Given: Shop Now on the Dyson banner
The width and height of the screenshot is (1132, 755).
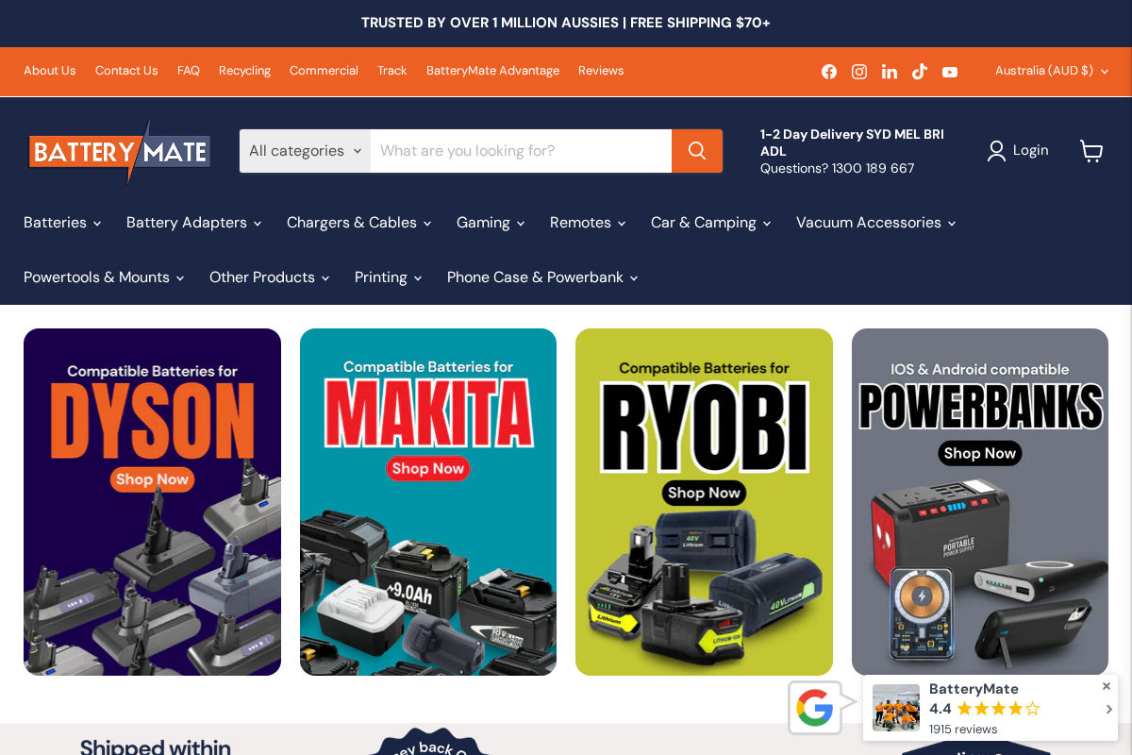Looking at the screenshot, I should point(152,479).
